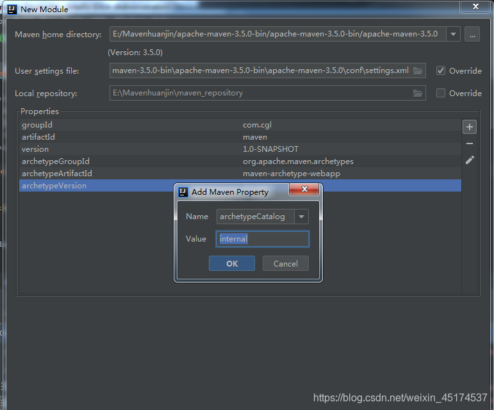This screenshot has width=494, height=410.
Task: Browse for user settings file folder icon
Action: (x=418, y=70)
